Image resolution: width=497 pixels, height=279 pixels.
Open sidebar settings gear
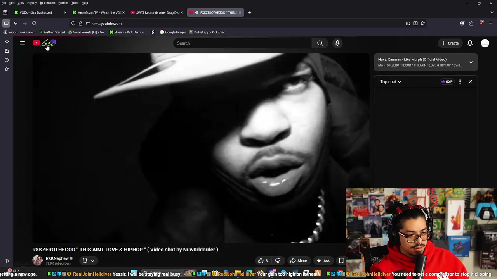7,261
